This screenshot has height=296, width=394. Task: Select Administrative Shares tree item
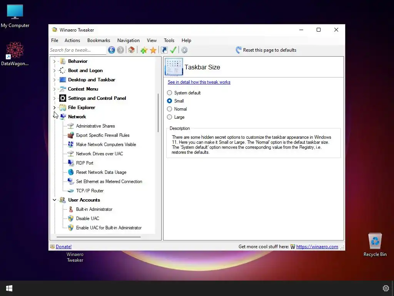pos(95,126)
